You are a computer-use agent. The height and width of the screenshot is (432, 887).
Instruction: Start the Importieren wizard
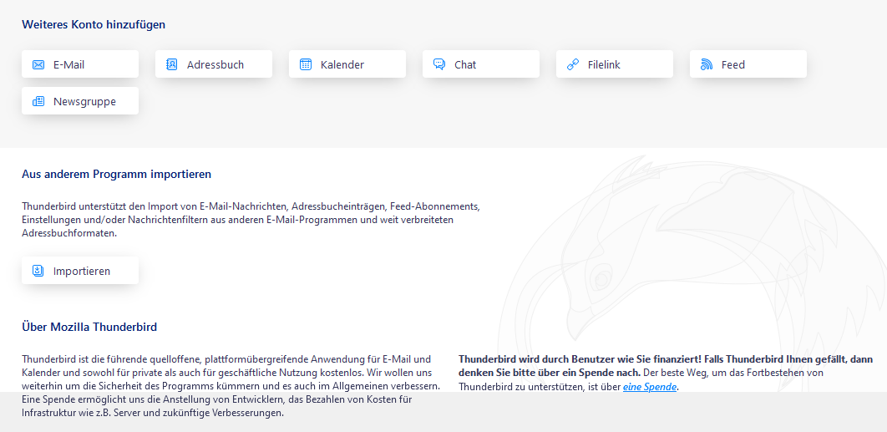point(80,270)
